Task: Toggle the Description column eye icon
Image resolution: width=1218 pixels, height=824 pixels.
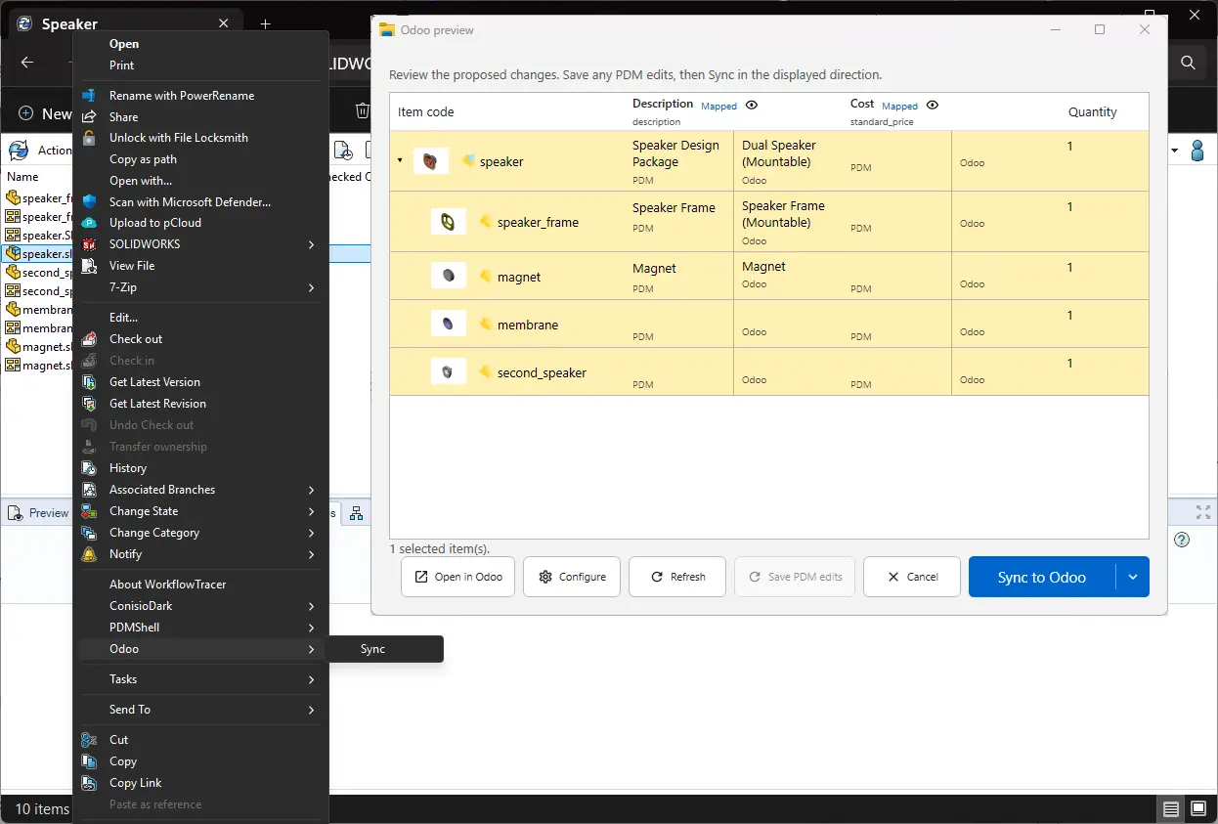Action: [752, 105]
